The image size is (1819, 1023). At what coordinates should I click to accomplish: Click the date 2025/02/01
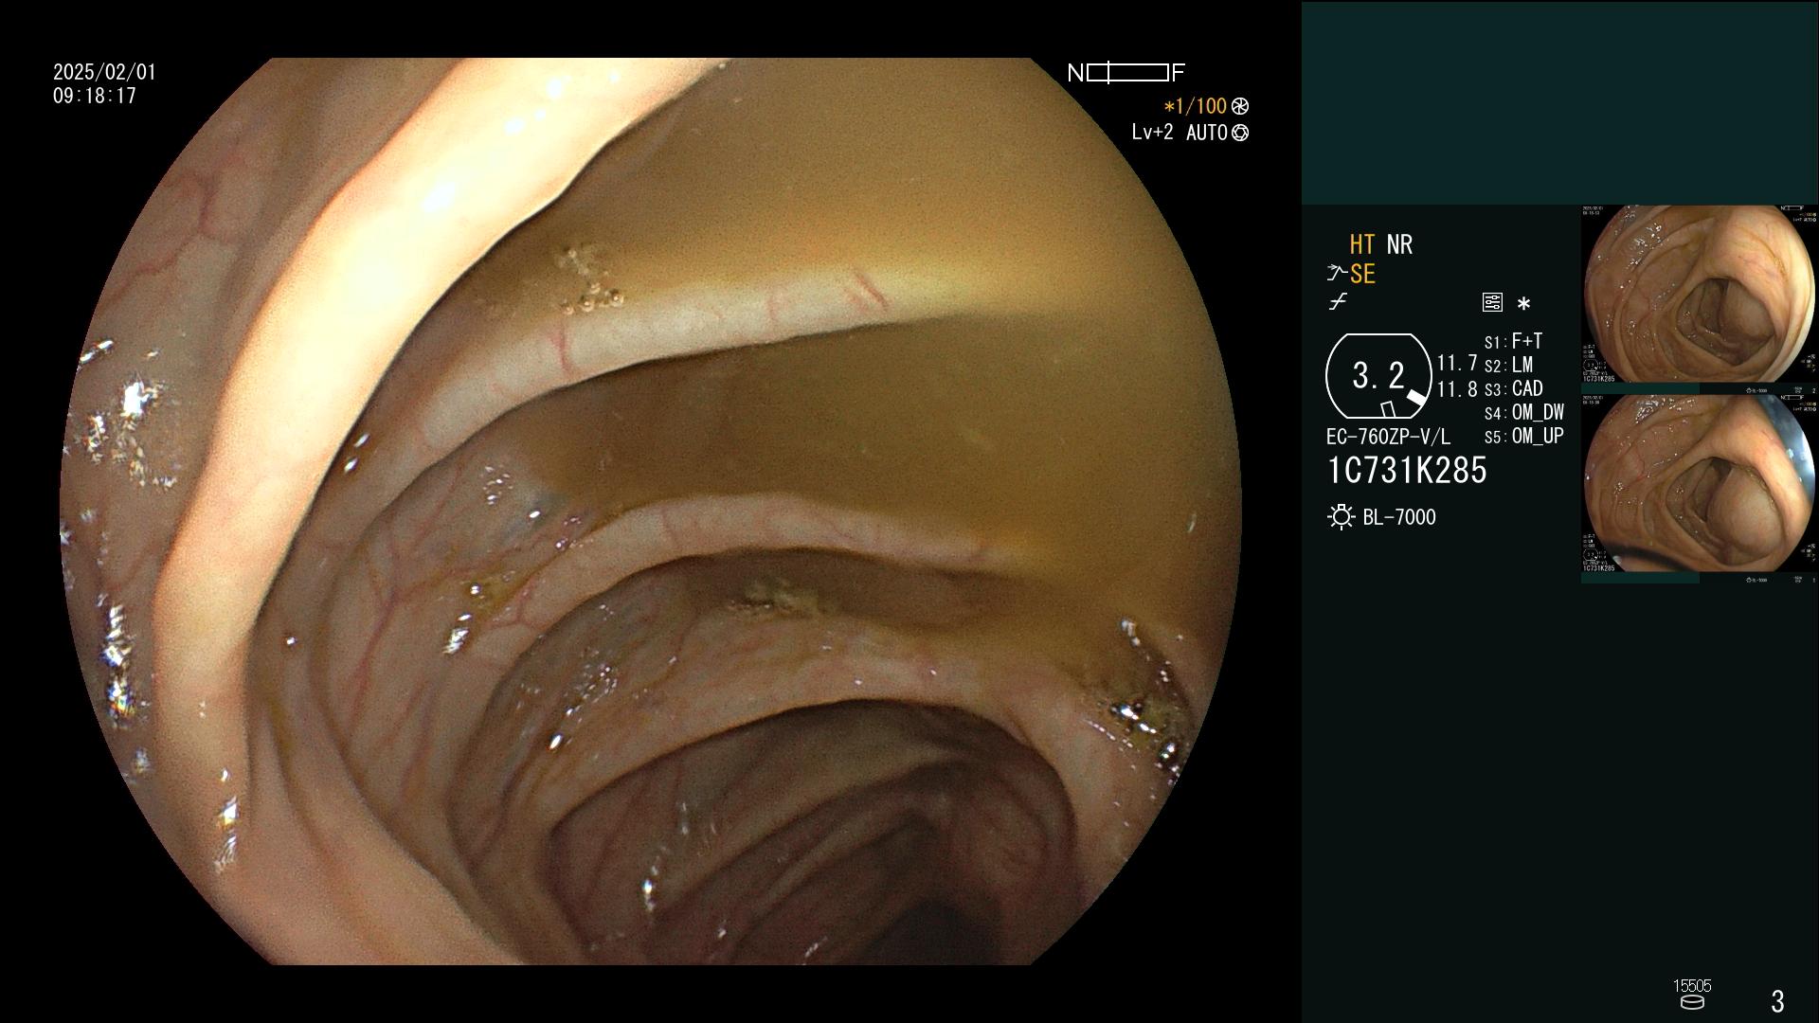[x=104, y=72]
